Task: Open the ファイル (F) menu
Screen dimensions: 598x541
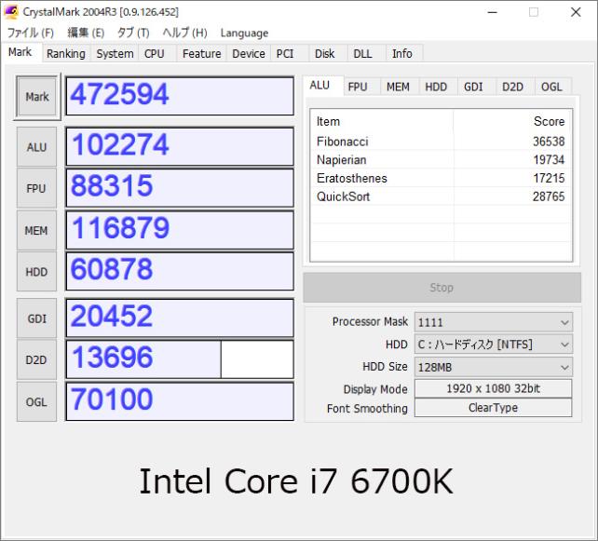Action: 31,33
